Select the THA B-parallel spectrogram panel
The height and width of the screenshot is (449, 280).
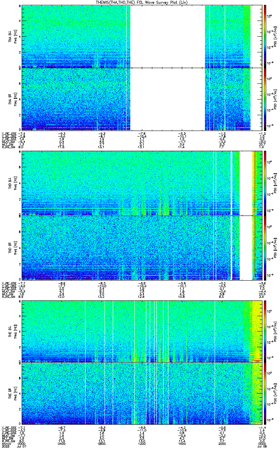click(x=142, y=99)
